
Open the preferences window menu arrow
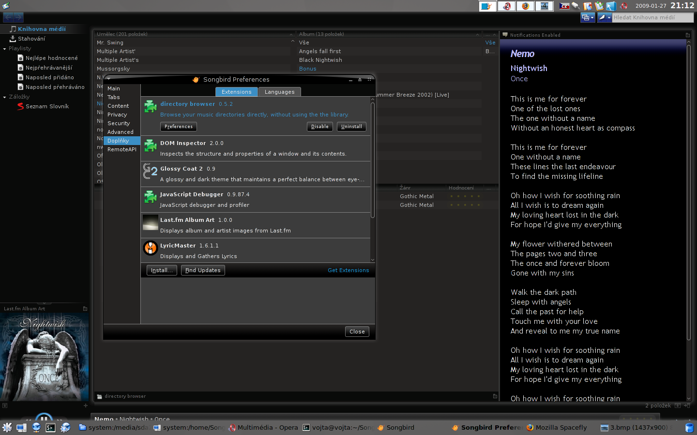tap(108, 78)
